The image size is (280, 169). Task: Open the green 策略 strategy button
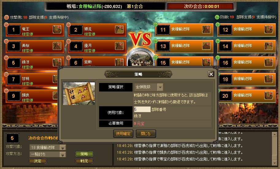[x=84, y=154]
